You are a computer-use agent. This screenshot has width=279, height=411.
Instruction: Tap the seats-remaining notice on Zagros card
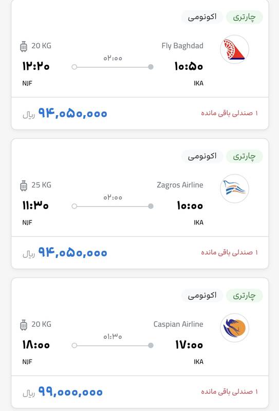tap(230, 252)
